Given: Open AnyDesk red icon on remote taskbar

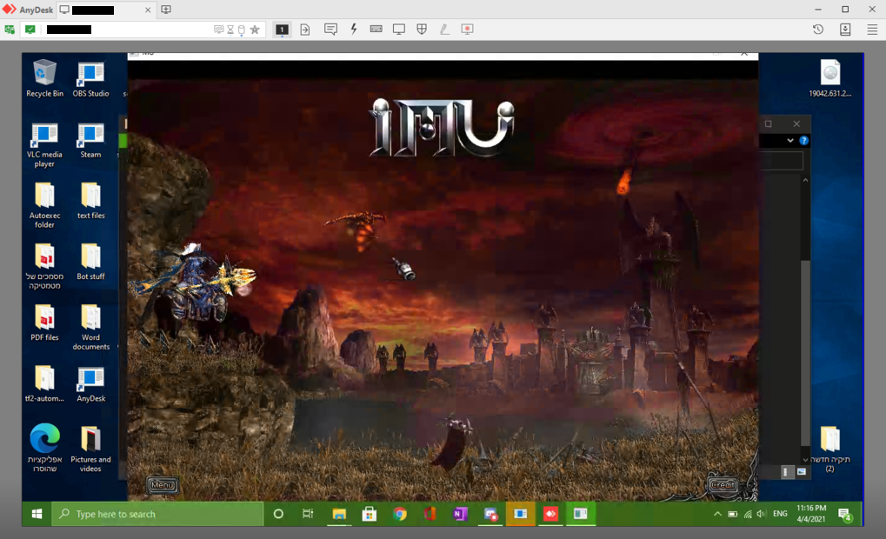Looking at the screenshot, I should click(550, 514).
